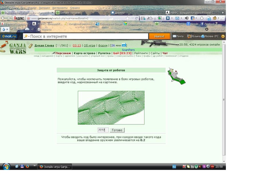Open the Инструменты menu

click(x=60, y=8)
